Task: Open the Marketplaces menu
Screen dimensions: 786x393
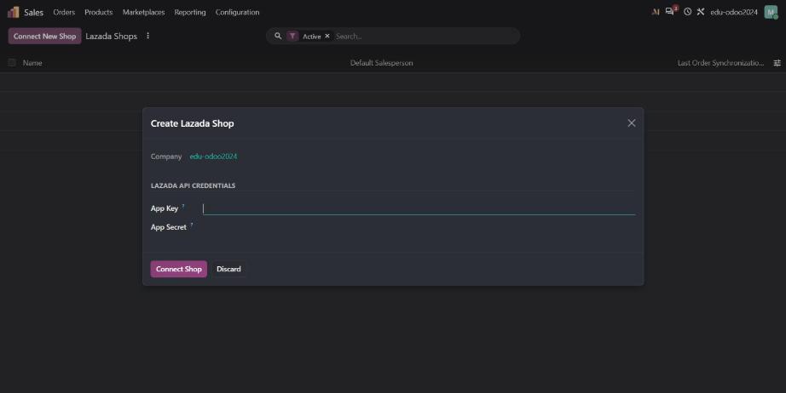Action: (143, 12)
